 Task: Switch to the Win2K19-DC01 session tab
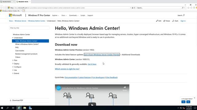[x=7, y=2]
